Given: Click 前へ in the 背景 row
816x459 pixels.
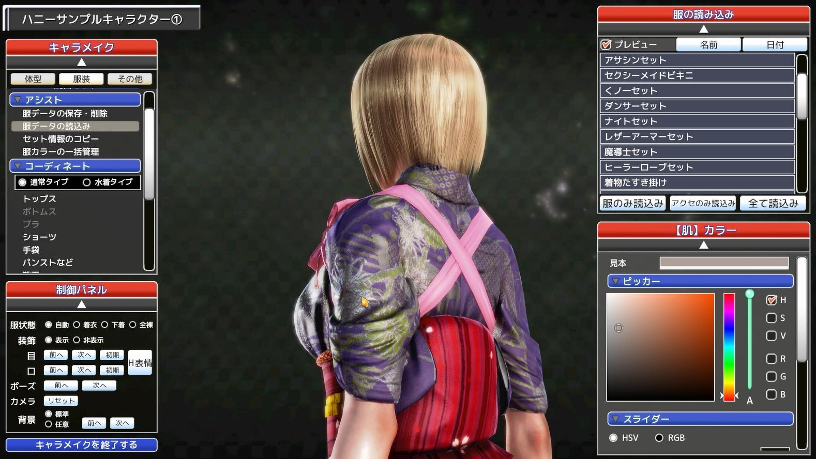Looking at the screenshot, I should tap(94, 423).
